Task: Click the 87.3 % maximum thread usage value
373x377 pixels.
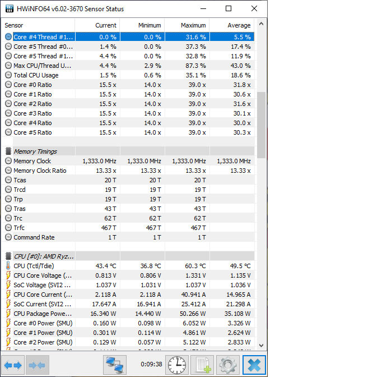Action: pyautogui.click(x=195, y=66)
